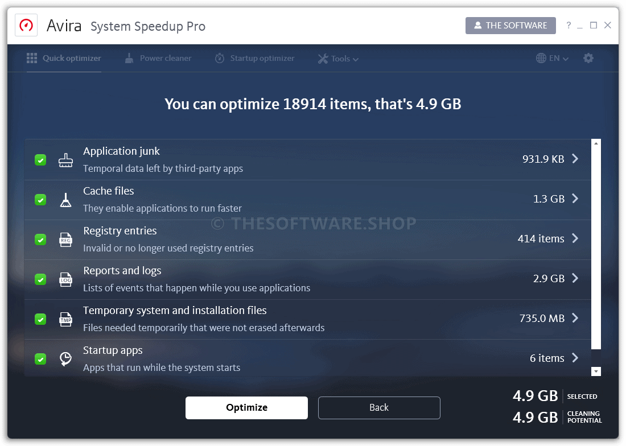Uncheck Temporary system and installation files checkbox
Image resolution: width=626 pixels, height=446 pixels.
tap(40, 320)
